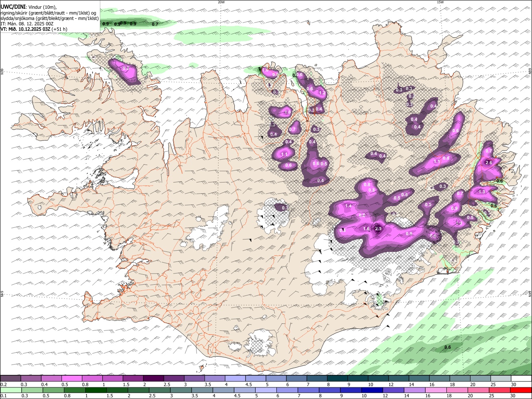This screenshot has height=399, width=532.
Task: Click the 1.2 snowfall value in the north
Action: 322,93
